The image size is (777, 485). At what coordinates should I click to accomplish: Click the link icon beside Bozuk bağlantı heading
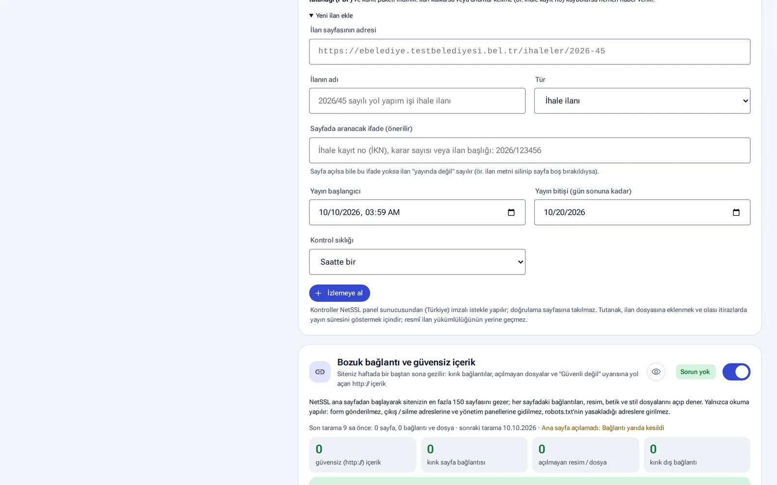click(x=320, y=372)
